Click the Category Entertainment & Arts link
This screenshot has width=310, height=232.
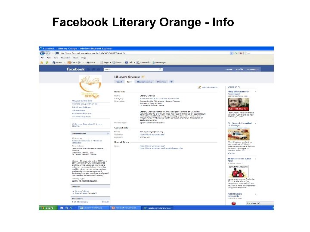pos(159,98)
